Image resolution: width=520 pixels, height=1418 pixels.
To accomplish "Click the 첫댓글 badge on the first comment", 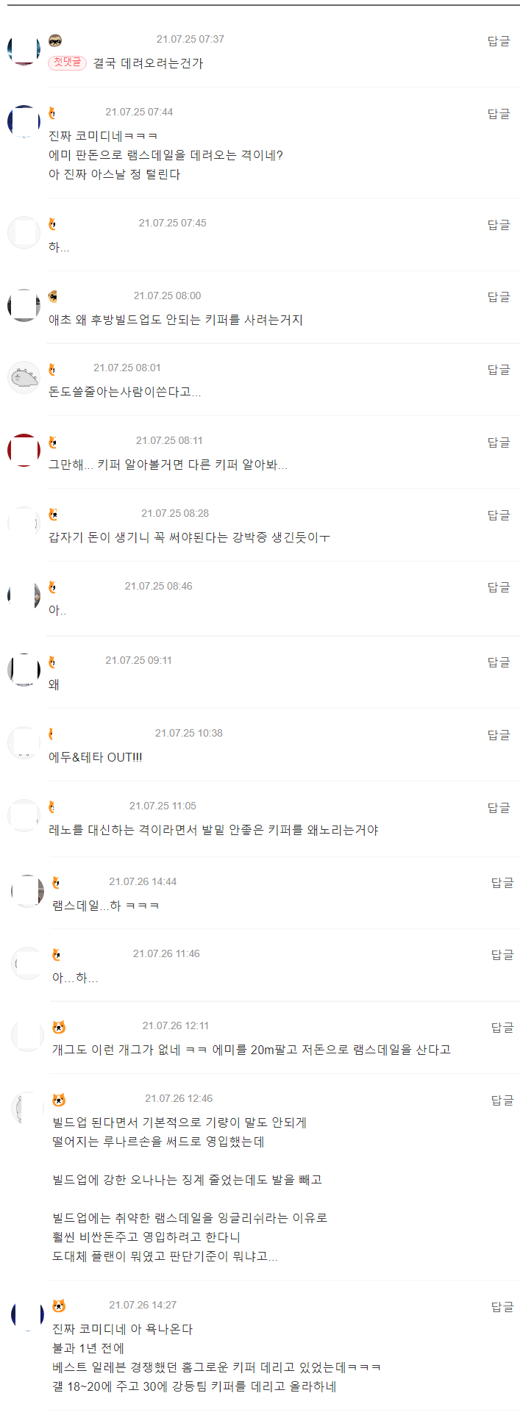I will coord(67,63).
